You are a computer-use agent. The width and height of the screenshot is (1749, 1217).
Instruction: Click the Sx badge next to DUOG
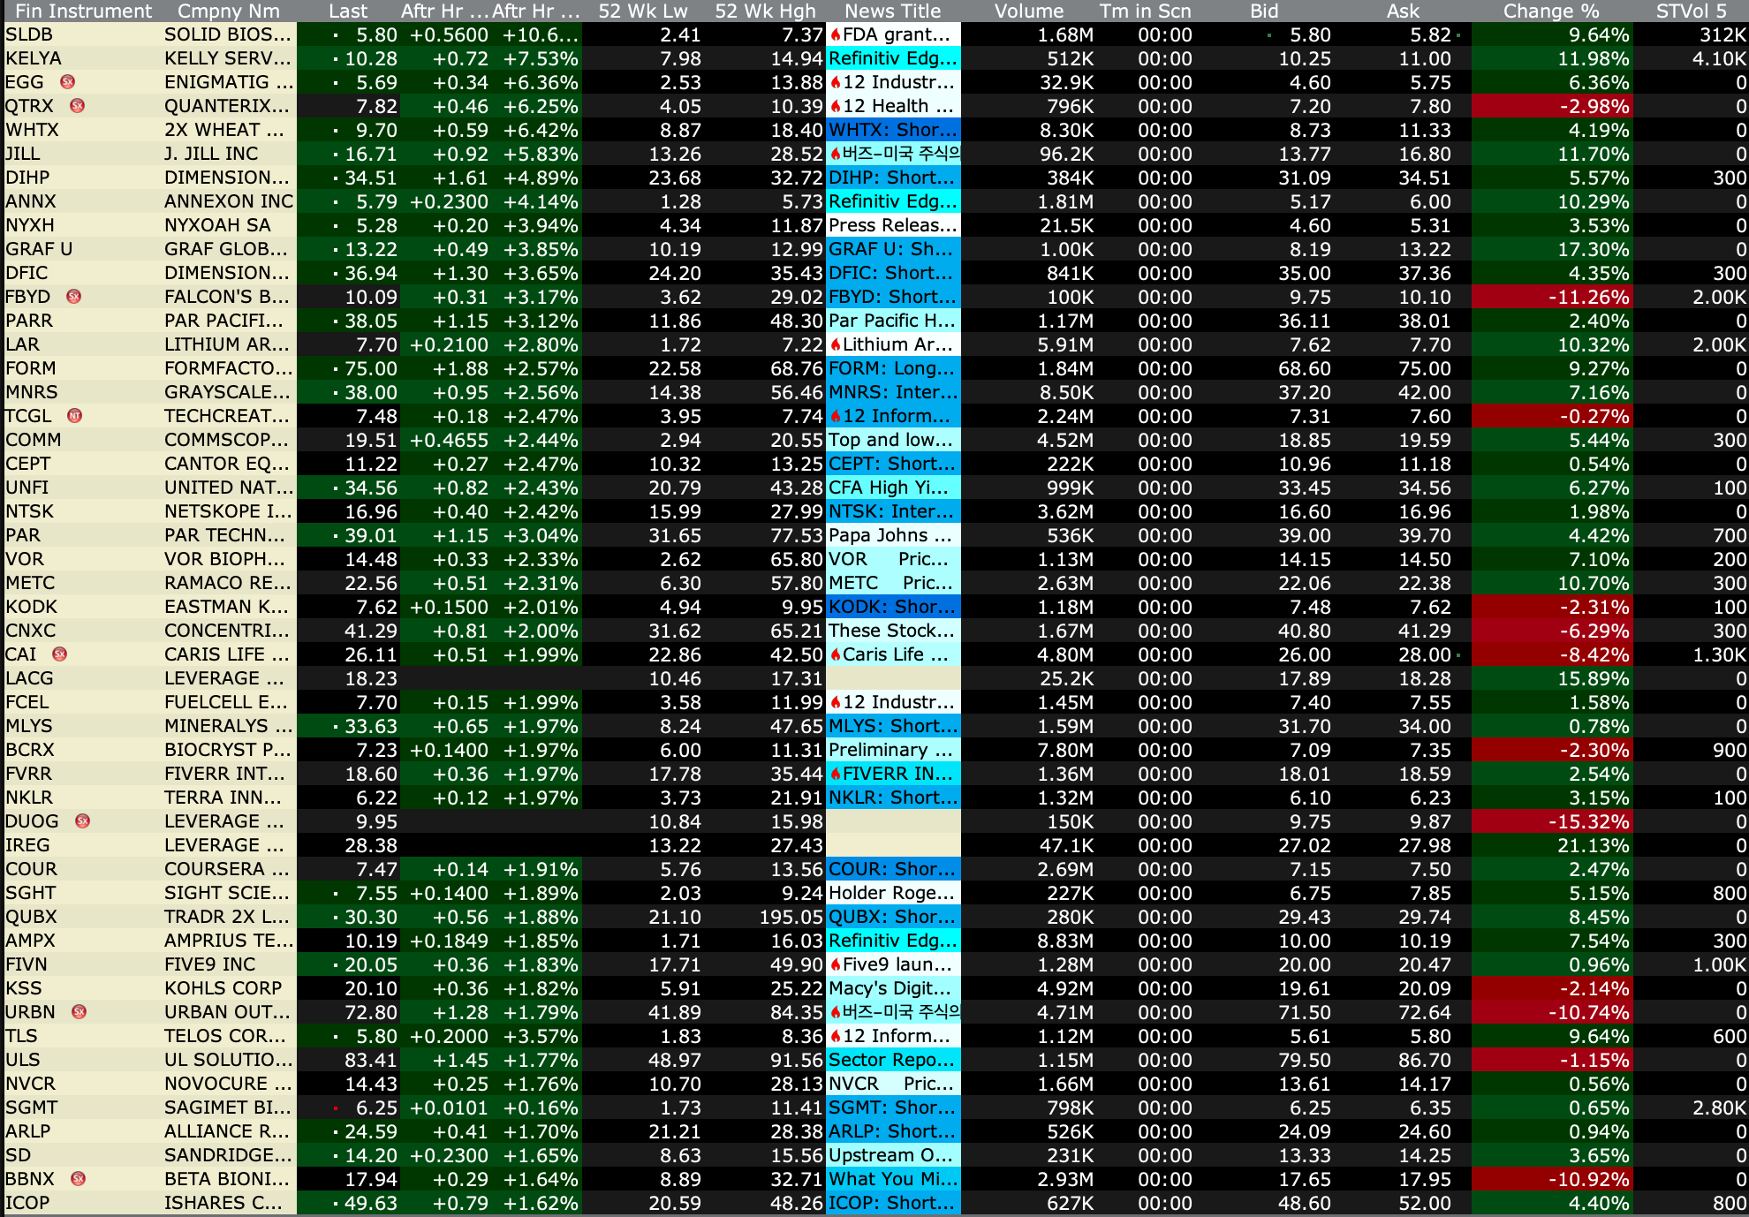(82, 821)
